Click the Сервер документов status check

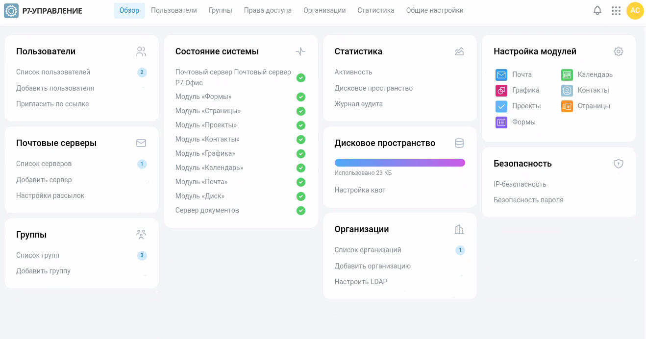click(x=301, y=211)
